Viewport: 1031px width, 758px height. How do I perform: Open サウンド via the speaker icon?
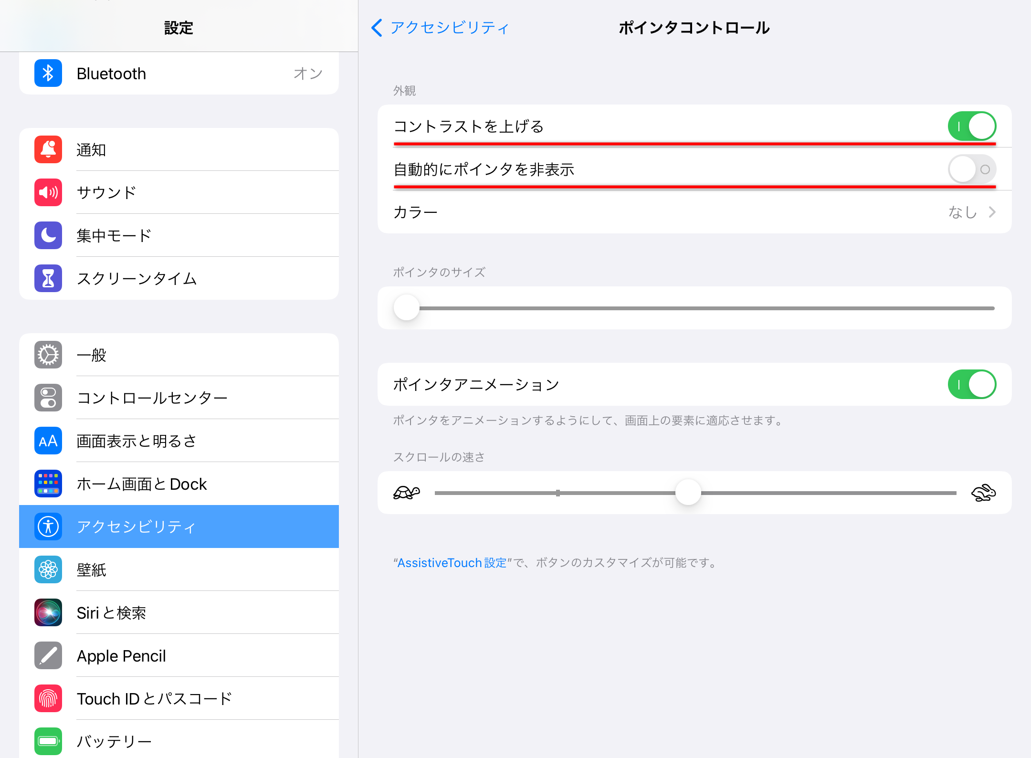tap(47, 192)
